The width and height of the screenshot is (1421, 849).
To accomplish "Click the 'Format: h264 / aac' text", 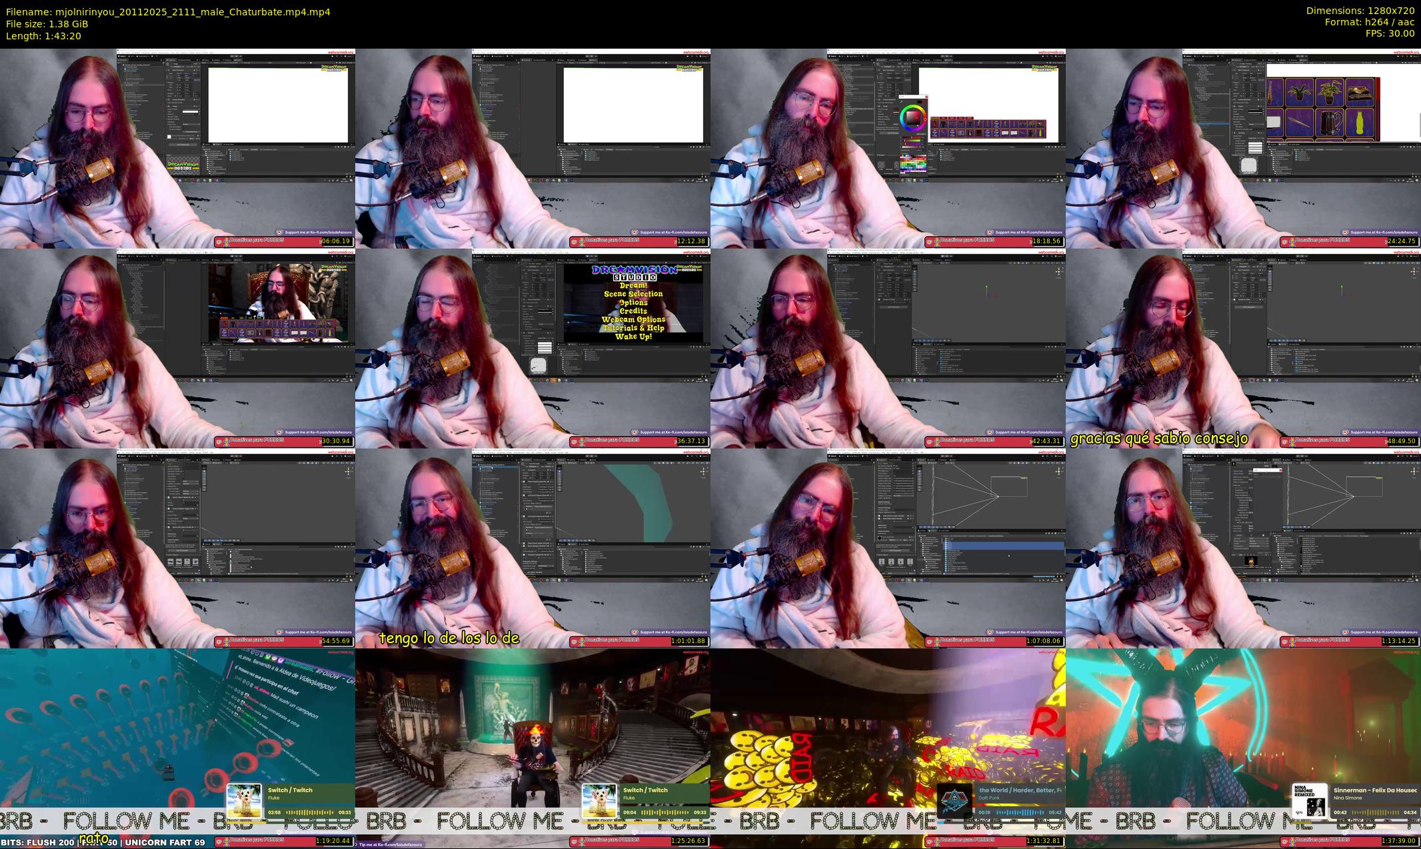I will (1370, 22).
